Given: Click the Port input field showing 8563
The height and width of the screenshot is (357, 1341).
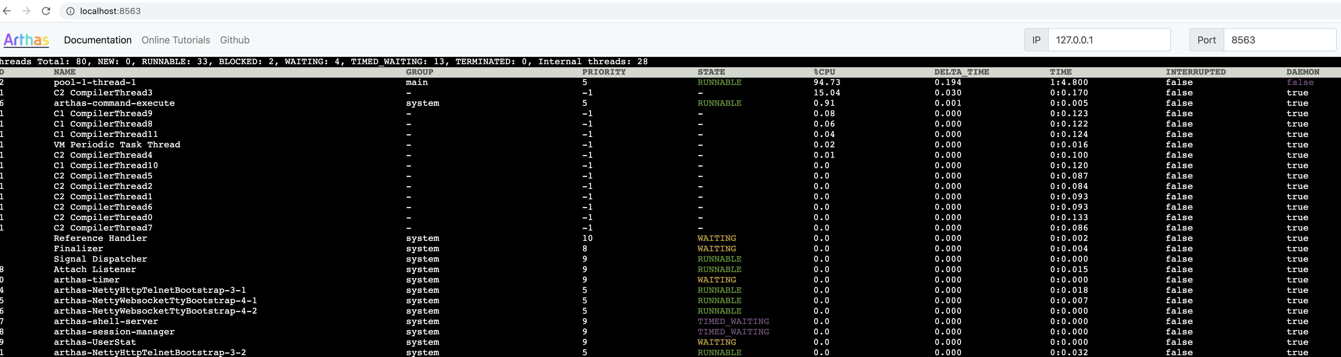Looking at the screenshot, I should tap(1280, 40).
